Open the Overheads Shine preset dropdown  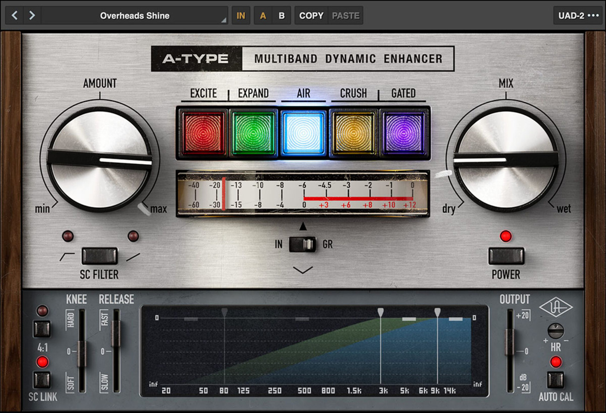coord(135,15)
